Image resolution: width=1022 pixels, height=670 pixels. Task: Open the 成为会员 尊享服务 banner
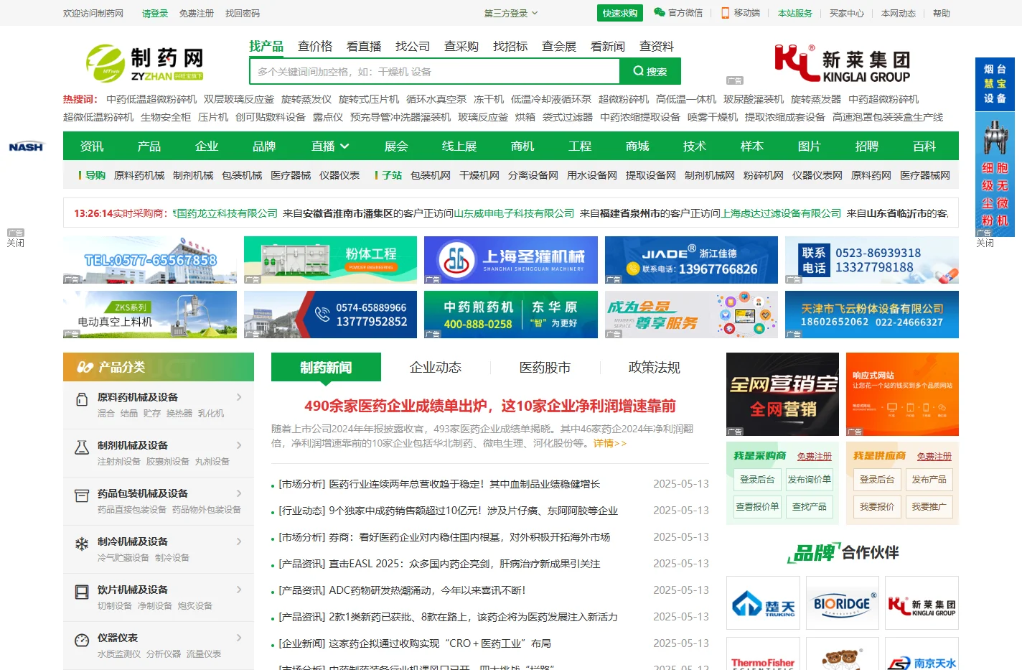click(691, 315)
